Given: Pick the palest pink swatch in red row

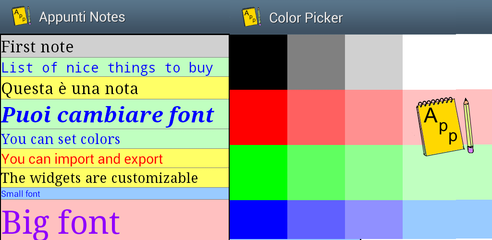Looking at the screenshot, I should click(447, 117).
